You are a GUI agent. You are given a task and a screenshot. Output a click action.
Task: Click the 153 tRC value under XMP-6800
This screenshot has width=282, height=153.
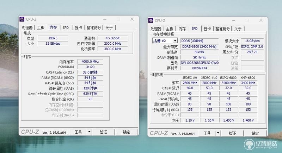248,109
